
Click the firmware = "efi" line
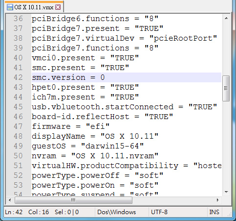tap(70, 126)
